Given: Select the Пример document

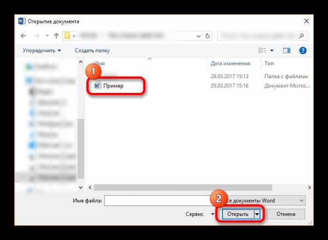Looking at the screenshot, I should [113, 86].
